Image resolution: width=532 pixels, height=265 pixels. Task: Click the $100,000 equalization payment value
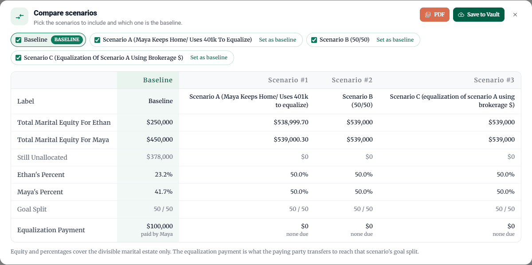(x=160, y=227)
